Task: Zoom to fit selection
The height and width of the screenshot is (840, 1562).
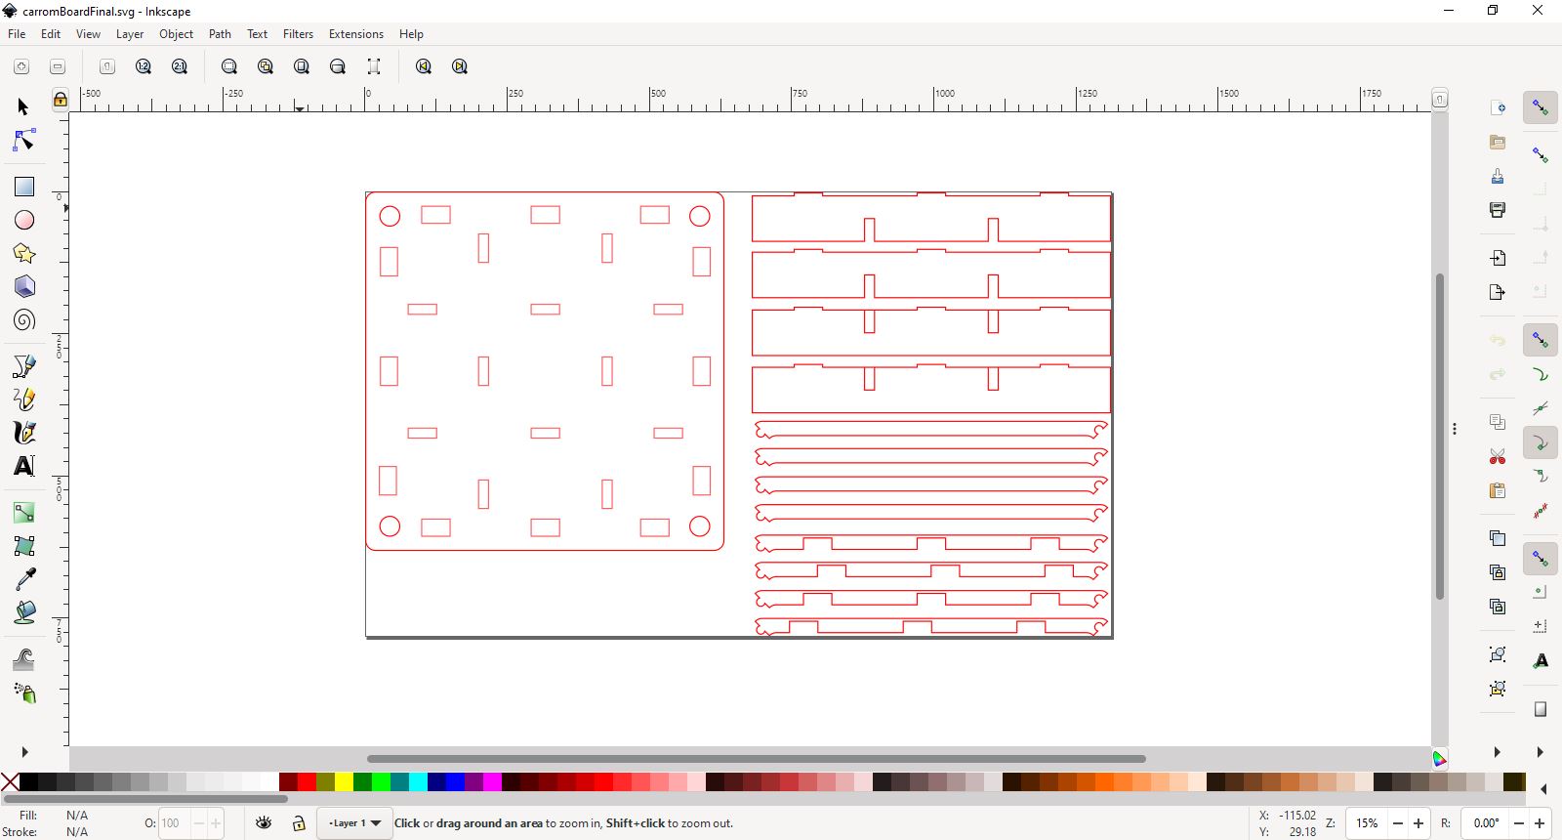Action: click(x=229, y=66)
